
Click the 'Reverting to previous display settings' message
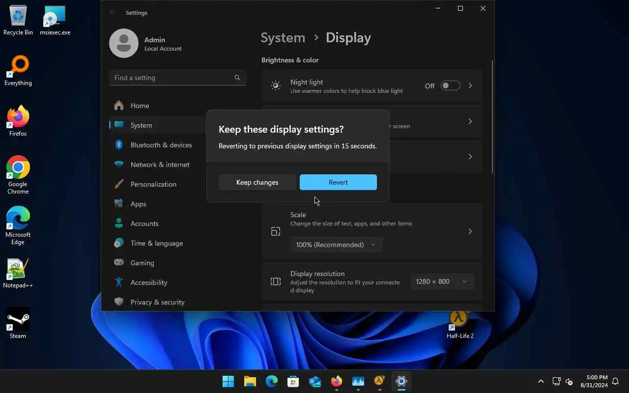tap(298, 146)
